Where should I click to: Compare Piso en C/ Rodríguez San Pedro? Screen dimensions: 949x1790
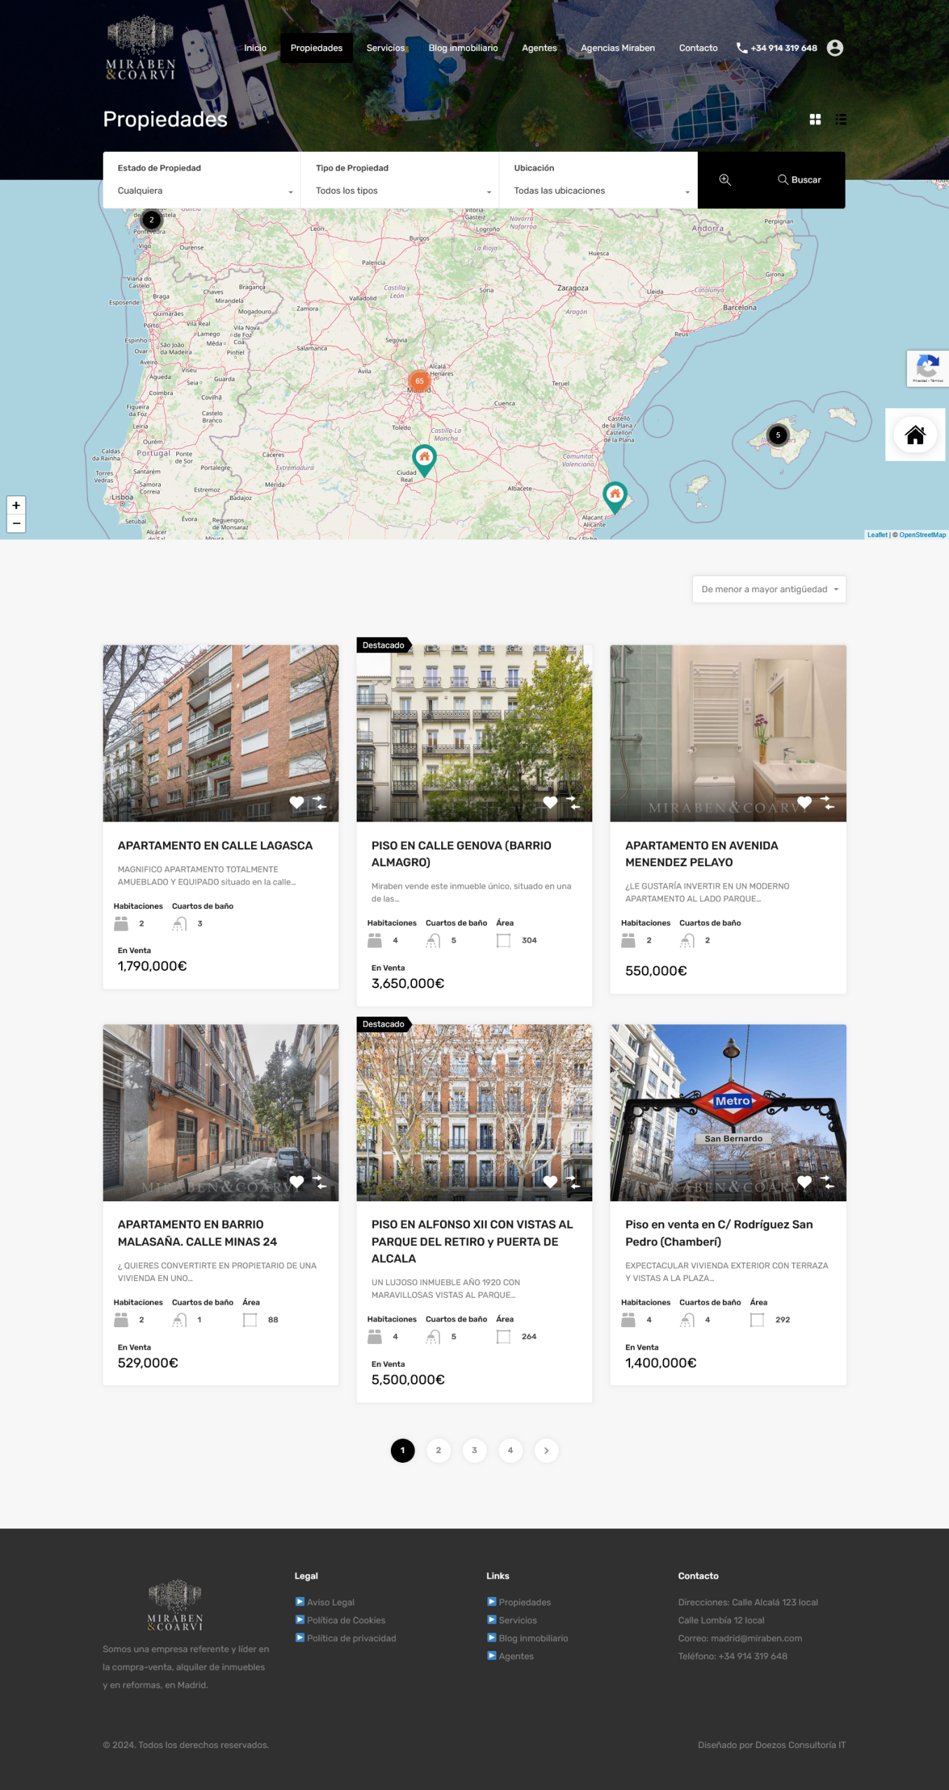pyautogui.click(x=827, y=1182)
